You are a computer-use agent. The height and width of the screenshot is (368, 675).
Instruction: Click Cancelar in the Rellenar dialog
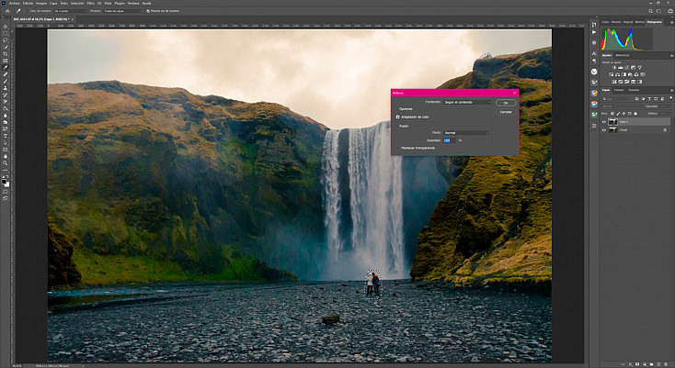(506, 112)
